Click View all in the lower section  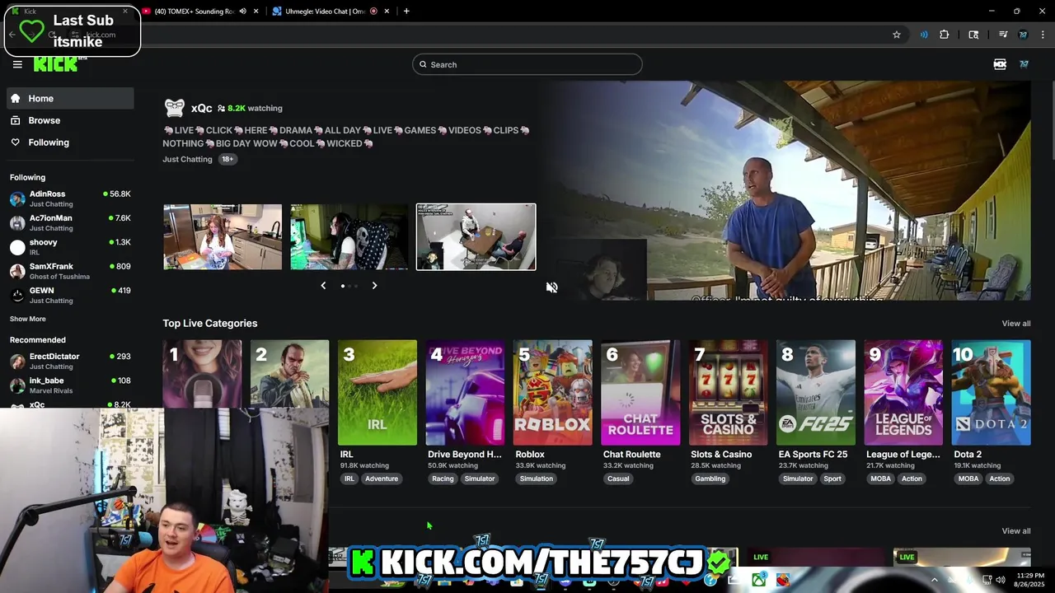pyautogui.click(x=1015, y=530)
